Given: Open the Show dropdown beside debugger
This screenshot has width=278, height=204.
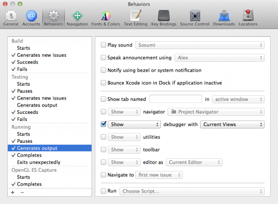Looking at the screenshot, I should click(134, 124).
